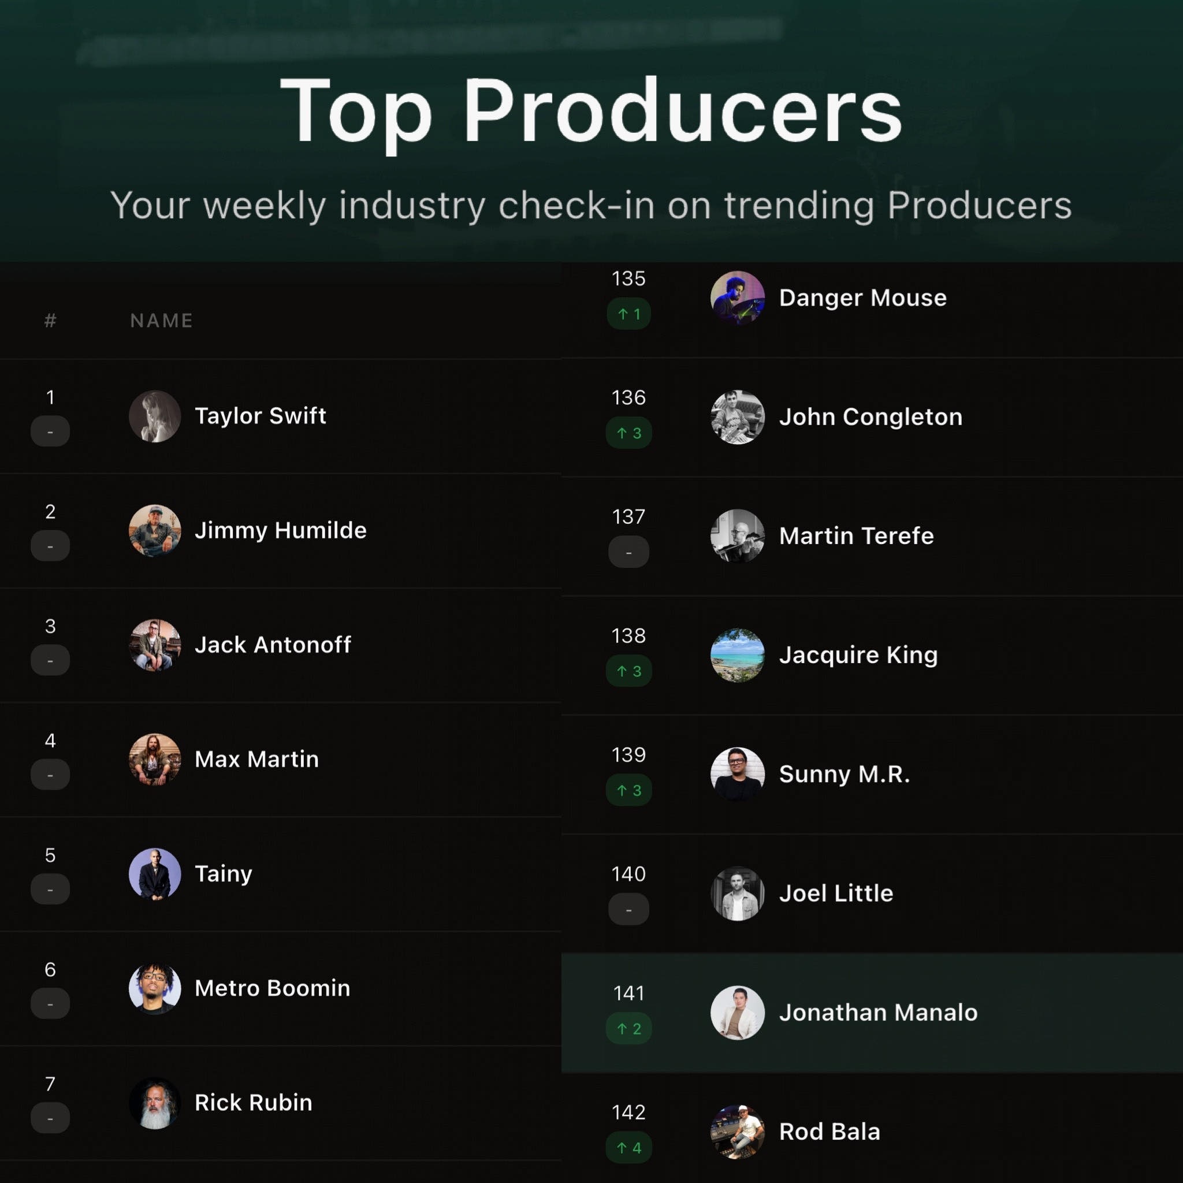Sort by the NAME column header

[162, 320]
